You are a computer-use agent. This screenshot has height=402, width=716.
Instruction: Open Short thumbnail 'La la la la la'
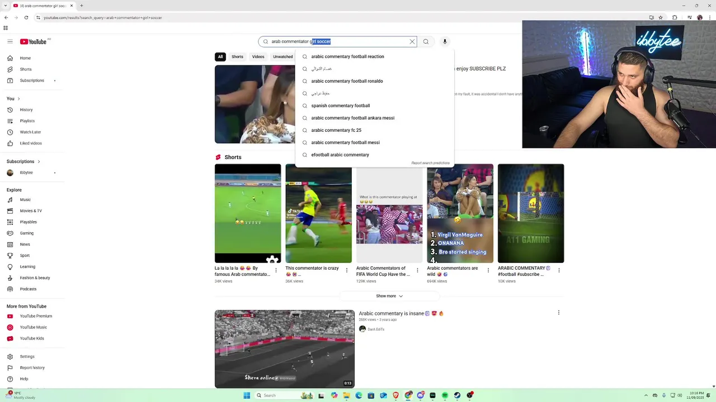tap(248, 213)
